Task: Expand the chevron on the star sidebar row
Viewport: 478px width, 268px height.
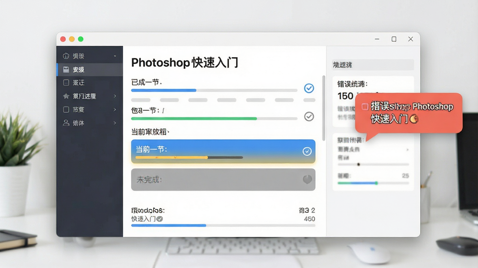Action: click(x=115, y=96)
